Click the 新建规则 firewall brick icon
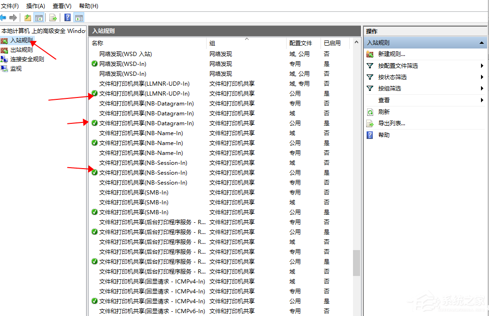The height and width of the screenshot is (316, 489). 370,54
